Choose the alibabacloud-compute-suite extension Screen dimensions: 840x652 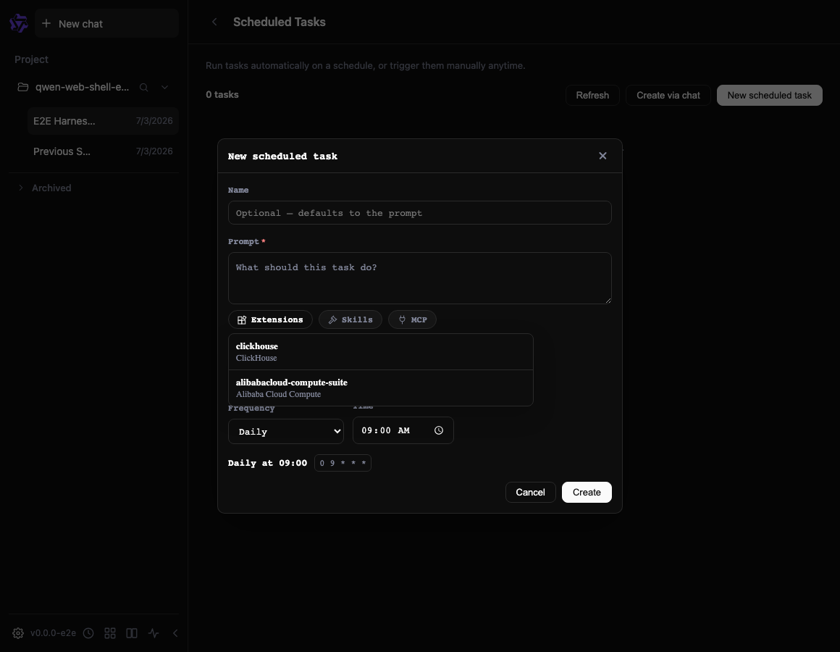[x=380, y=388]
